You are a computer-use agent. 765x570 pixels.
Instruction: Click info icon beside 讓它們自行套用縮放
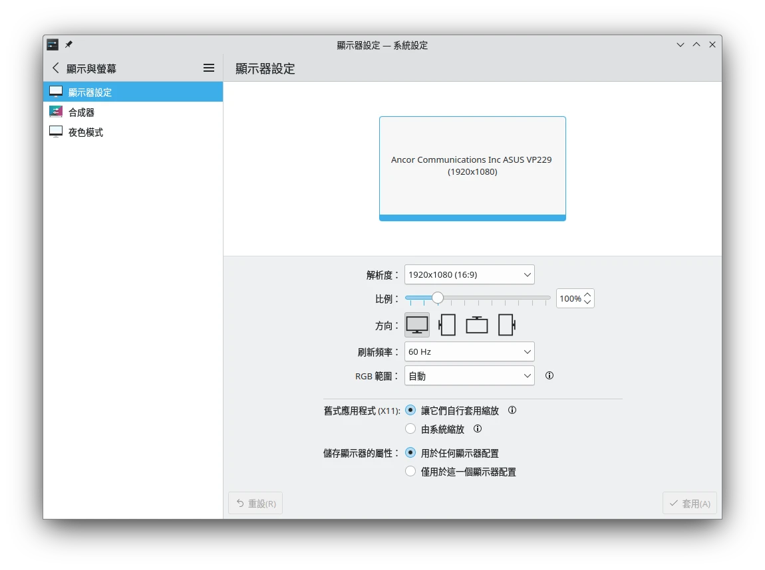(512, 410)
